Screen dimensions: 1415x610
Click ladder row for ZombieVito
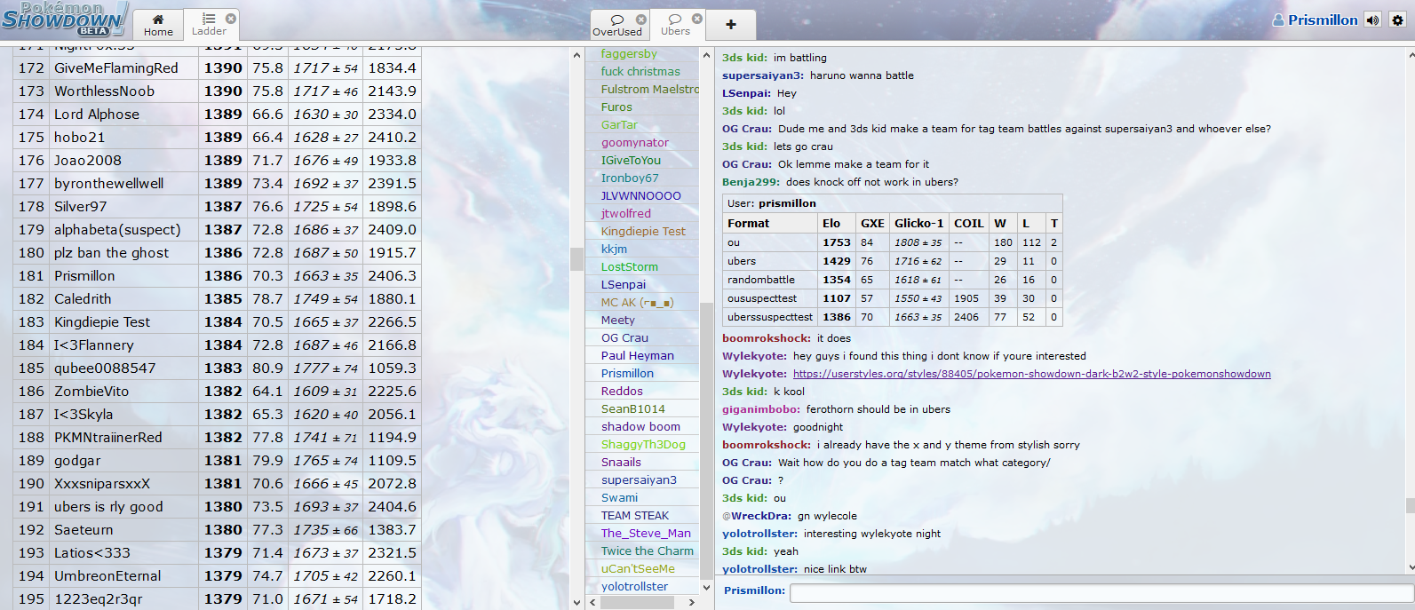[x=218, y=391]
